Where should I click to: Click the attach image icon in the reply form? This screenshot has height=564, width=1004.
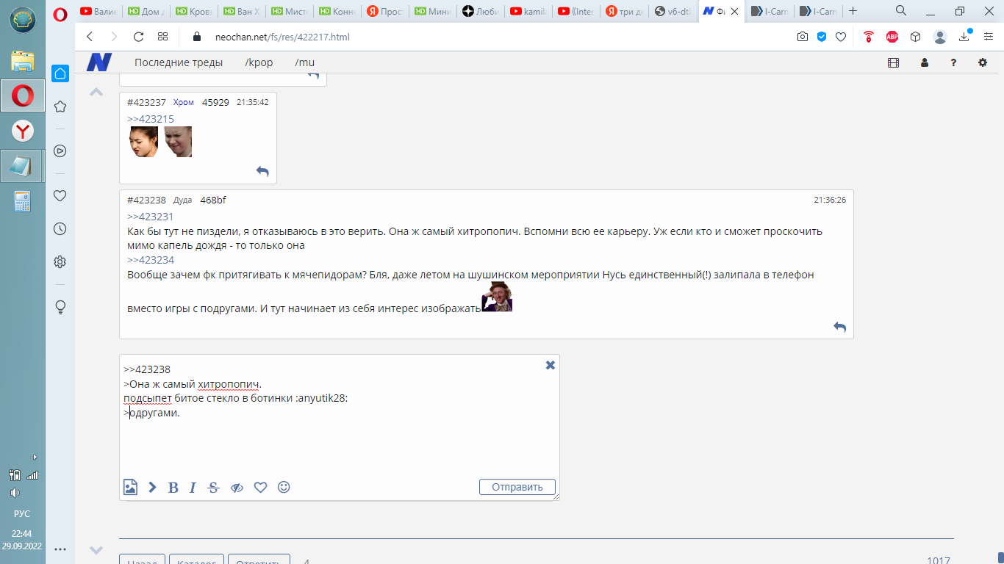130,487
